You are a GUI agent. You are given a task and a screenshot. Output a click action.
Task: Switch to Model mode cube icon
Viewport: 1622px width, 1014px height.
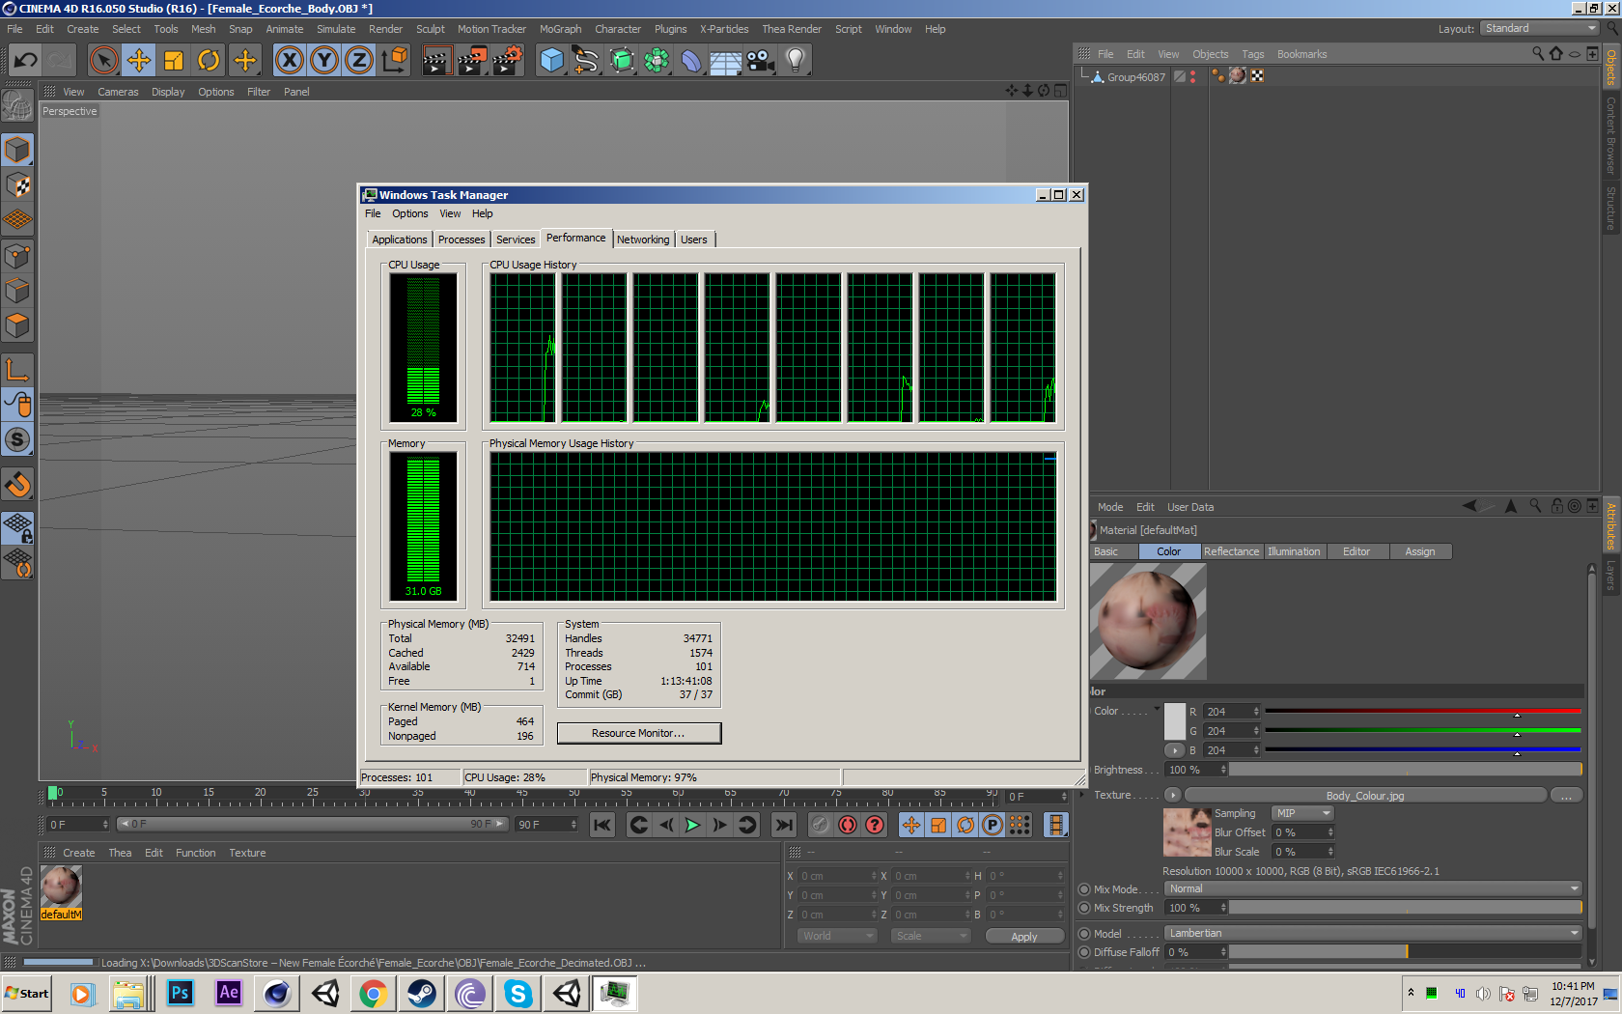click(17, 150)
